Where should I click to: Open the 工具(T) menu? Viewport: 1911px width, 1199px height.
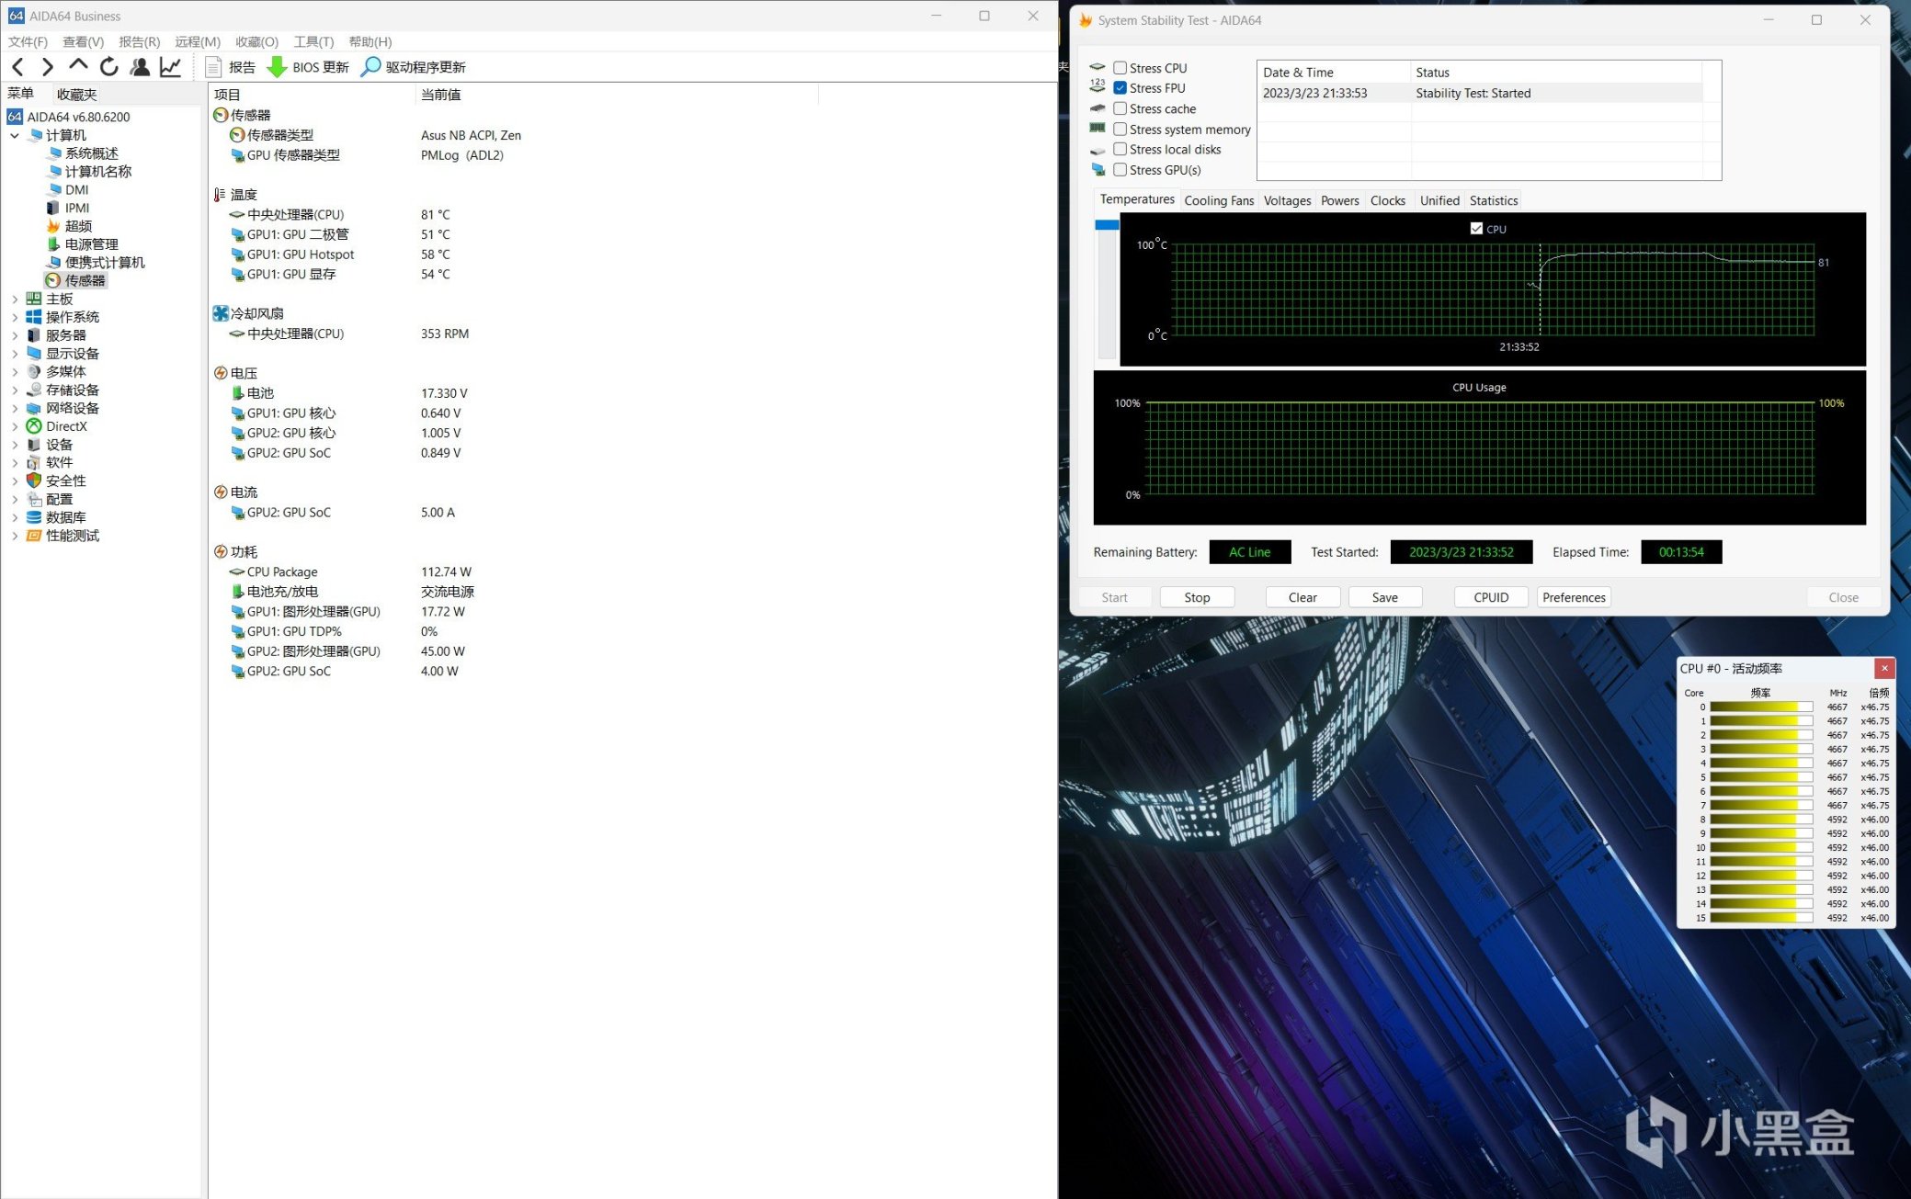[x=313, y=41]
